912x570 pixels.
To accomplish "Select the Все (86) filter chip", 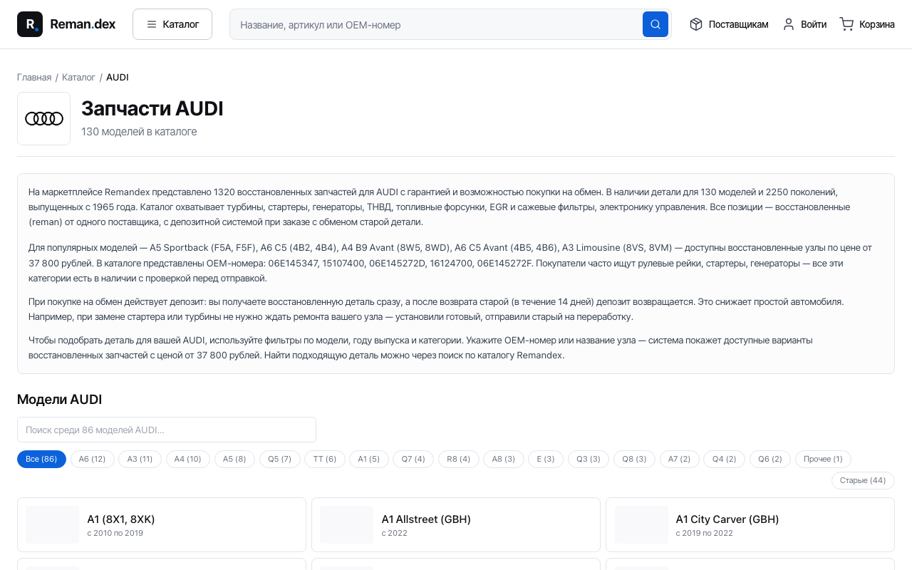I will [41, 460].
